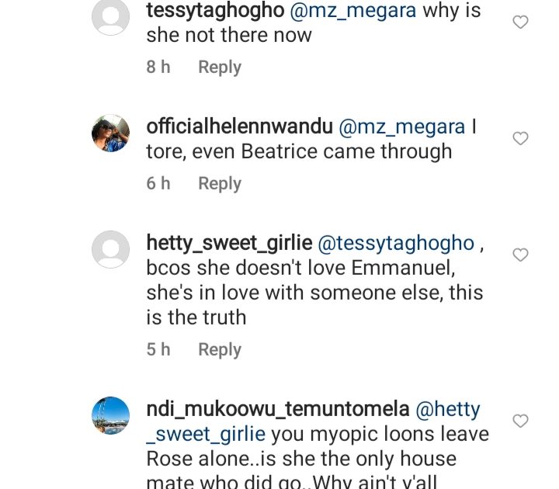Open hetty_sweet_girlie's avatar
The width and height of the screenshot is (559, 489).
[111, 250]
